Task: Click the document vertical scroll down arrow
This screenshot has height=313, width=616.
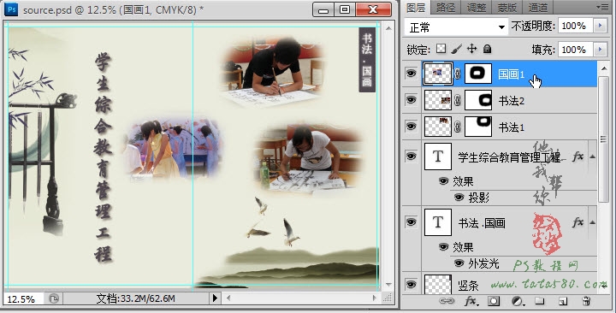Action: coord(388,284)
